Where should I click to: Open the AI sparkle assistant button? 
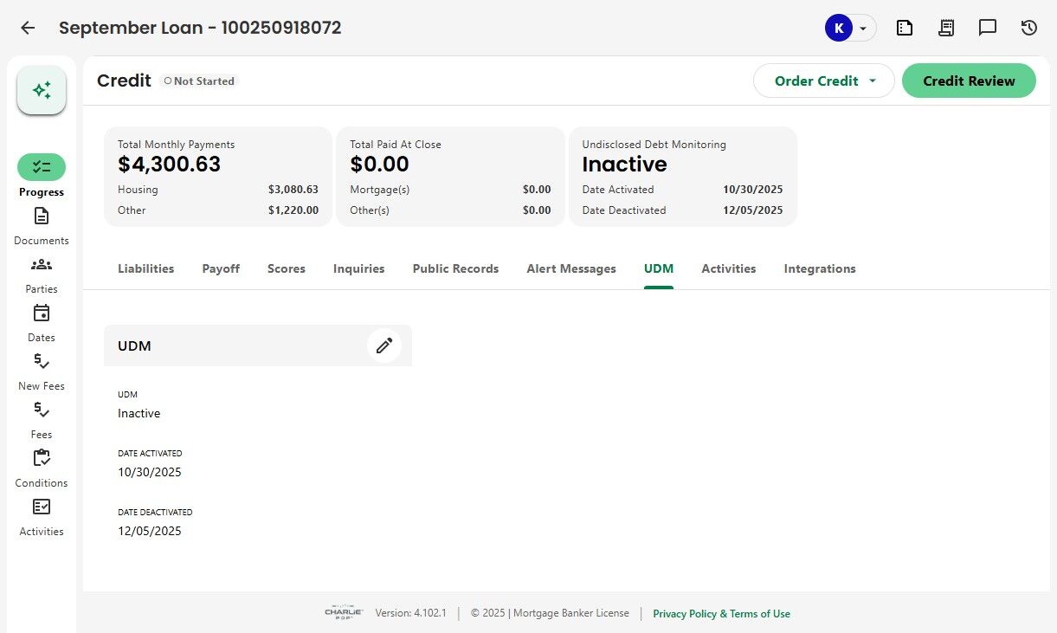point(42,90)
